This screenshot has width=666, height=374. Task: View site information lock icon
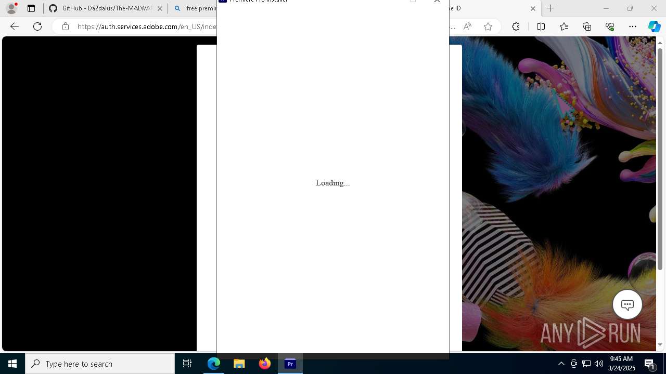65,26
